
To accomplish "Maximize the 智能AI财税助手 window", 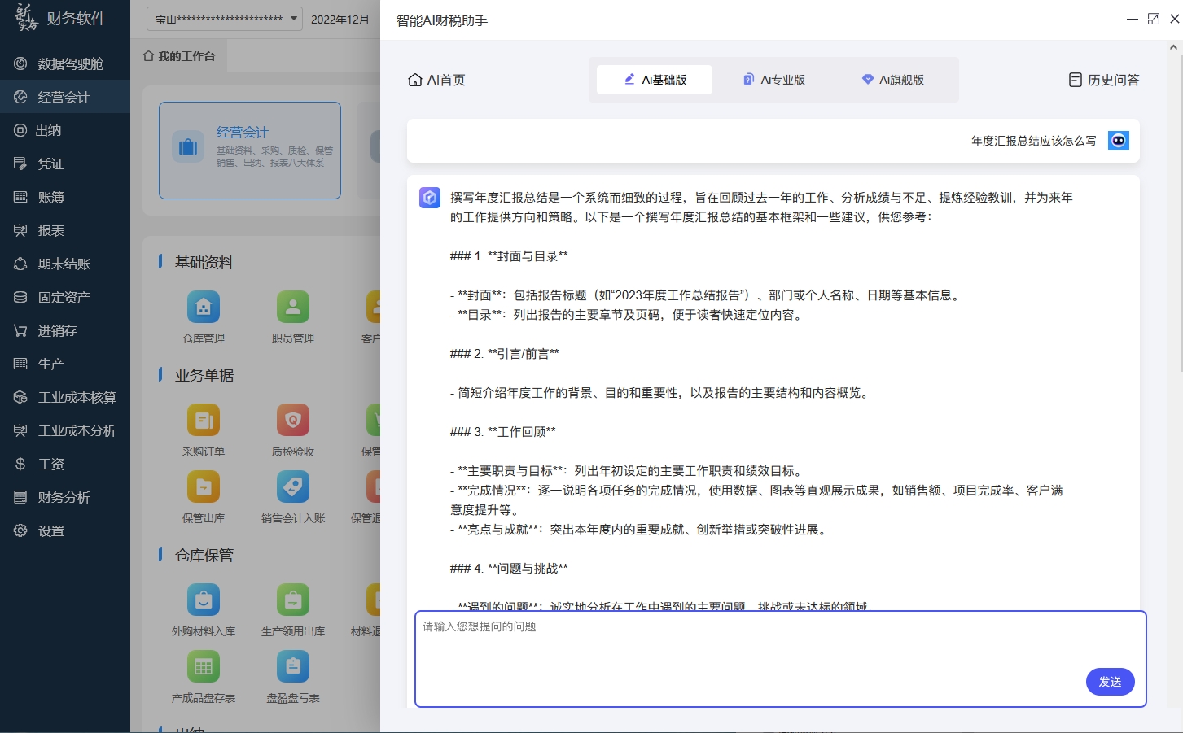I will click(1154, 19).
